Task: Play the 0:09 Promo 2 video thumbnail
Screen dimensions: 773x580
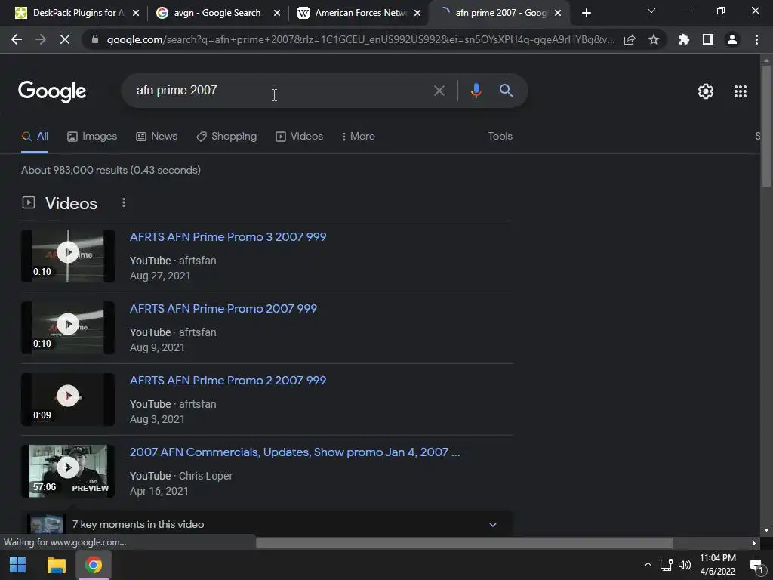Action: coord(68,400)
